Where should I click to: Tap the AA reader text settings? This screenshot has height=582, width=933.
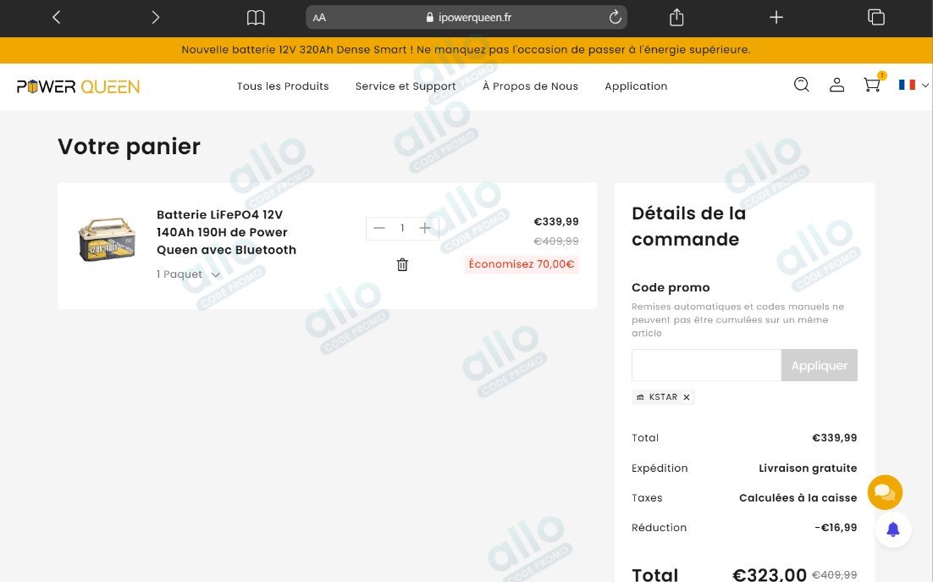point(319,18)
